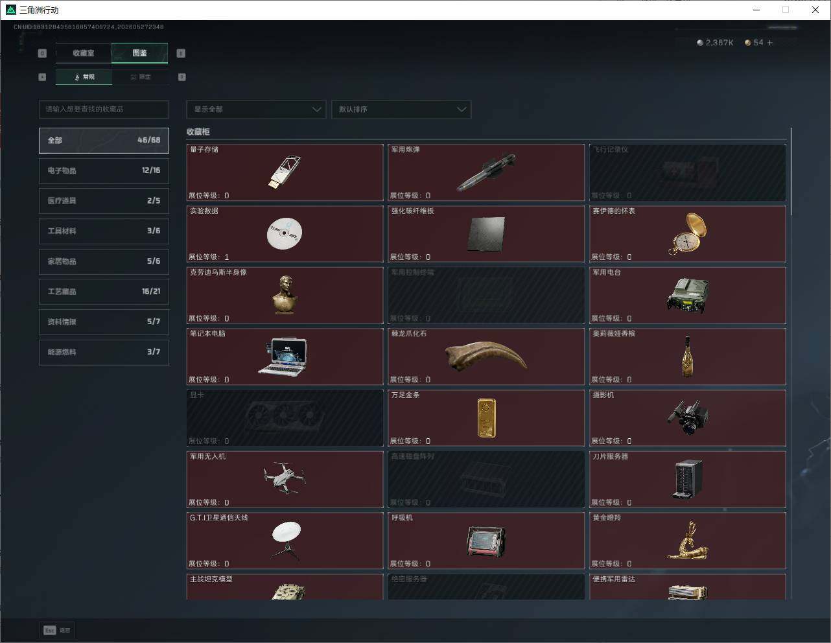The width and height of the screenshot is (831, 643).
Task: View the locked 军用控制终端 entry
Action: coord(486,296)
